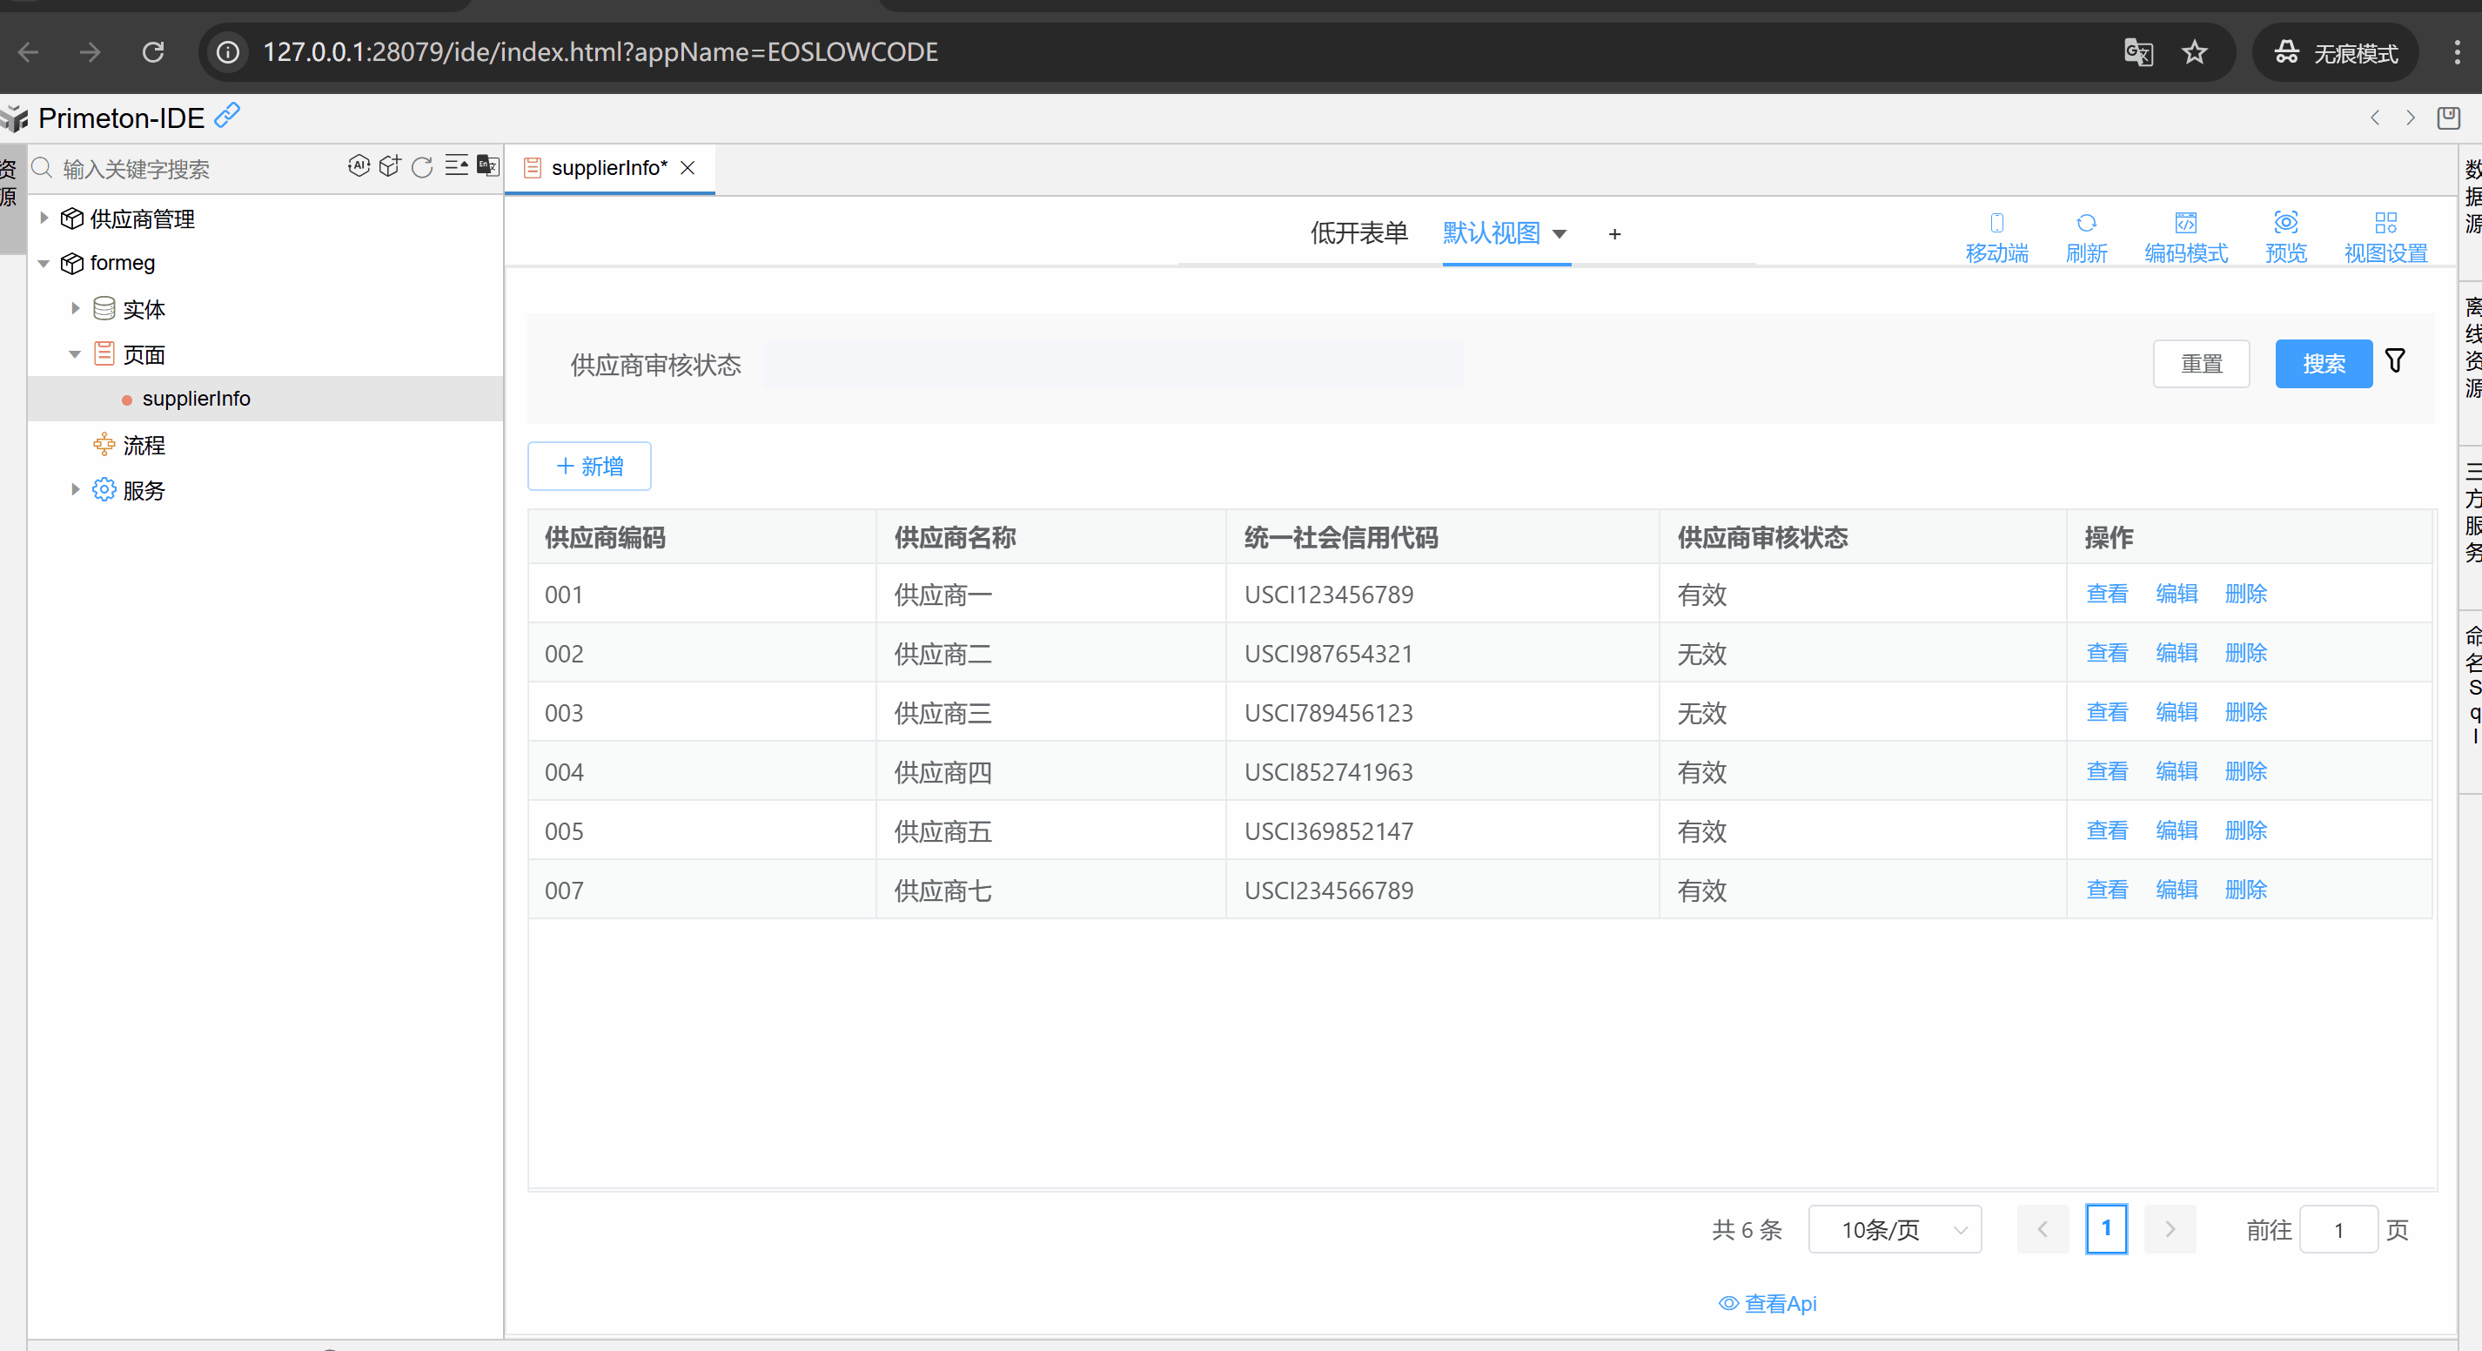Open the 默认视图 dropdown arrow
Image resolution: width=2482 pixels, height=1351 pixels.
(1560, 234)
